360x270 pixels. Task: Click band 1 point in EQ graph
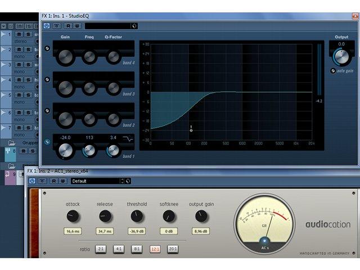(191, 130)
